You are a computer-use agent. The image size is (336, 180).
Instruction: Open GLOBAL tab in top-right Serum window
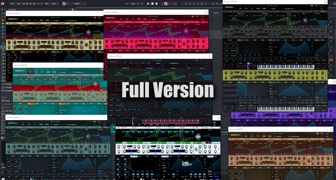pyautogui.click(x=264, y=8)
